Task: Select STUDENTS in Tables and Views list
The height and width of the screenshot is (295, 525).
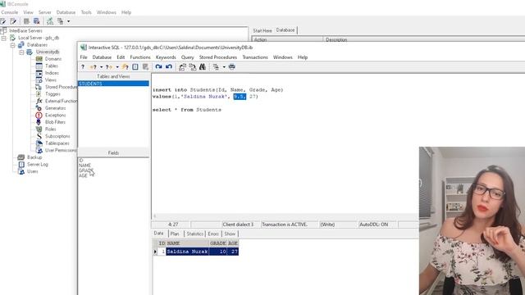Action: (x=113, y=84)
